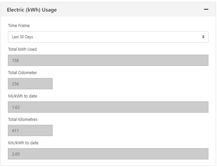Click the Time Frame dropdown arrows
Image resolution: width=217 pixels, height=167 pixels.
(x=203, y=37)
